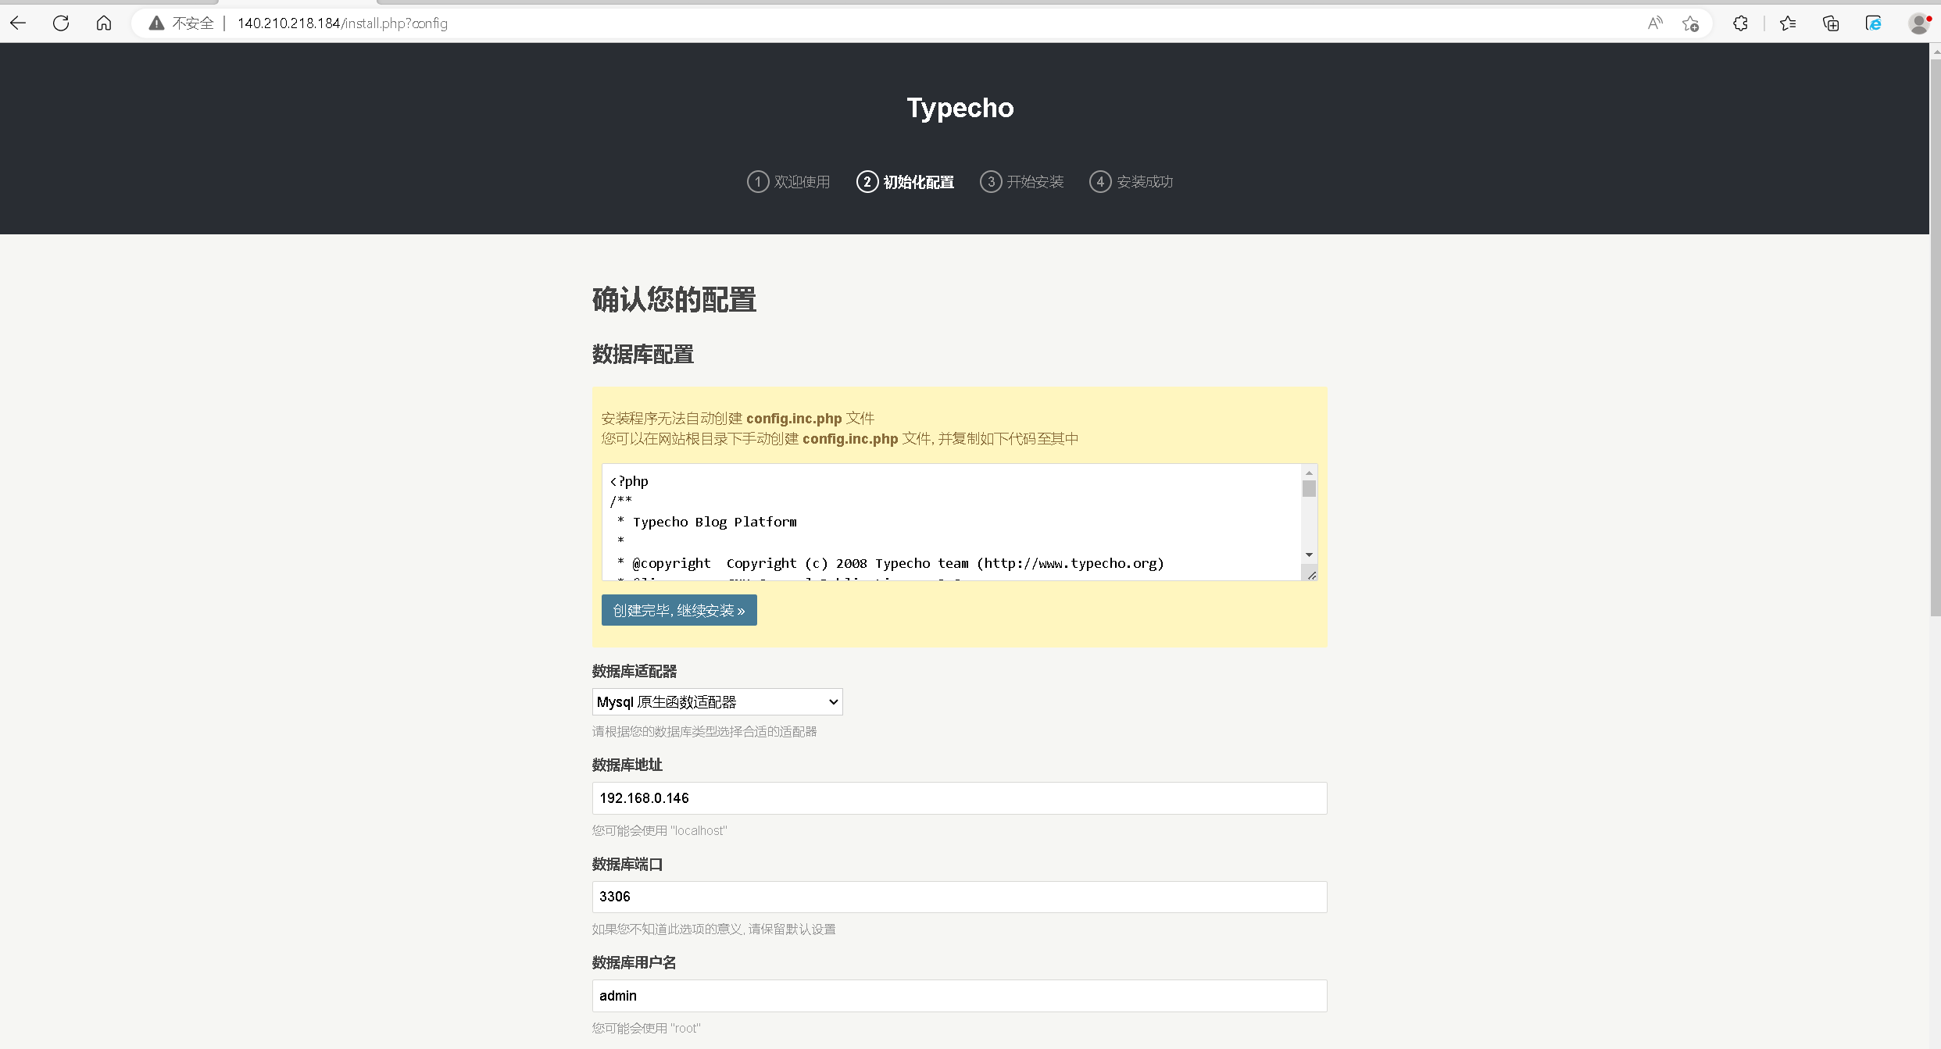
Task: Click 创建完毕, 继续安装 button
Action: coord(678,610)
